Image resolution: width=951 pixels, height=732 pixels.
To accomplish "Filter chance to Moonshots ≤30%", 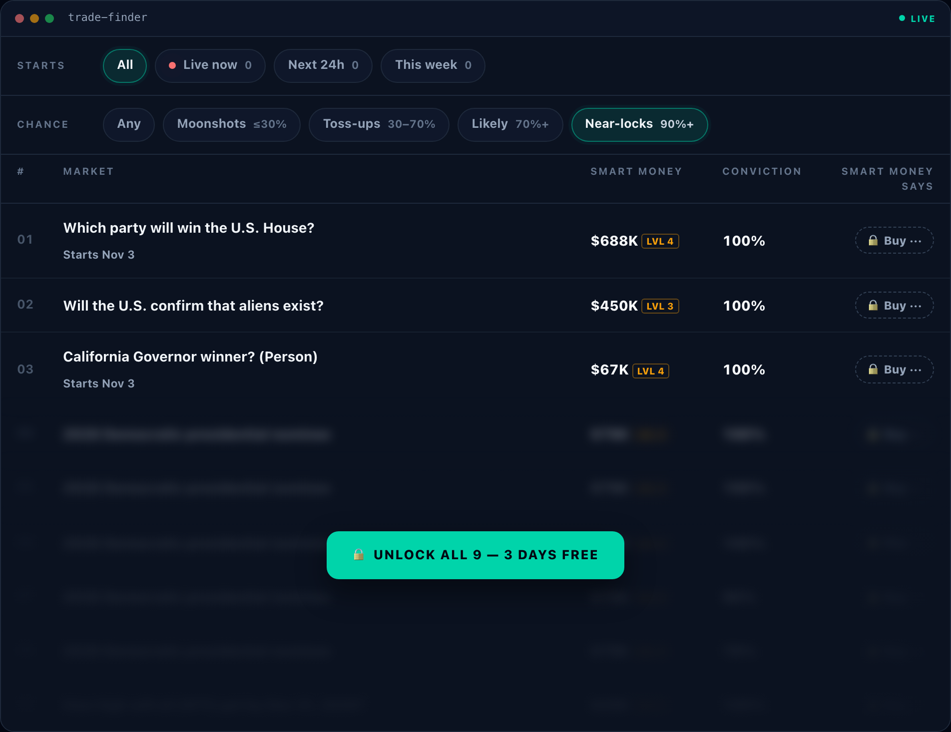I will click(232, 124).
